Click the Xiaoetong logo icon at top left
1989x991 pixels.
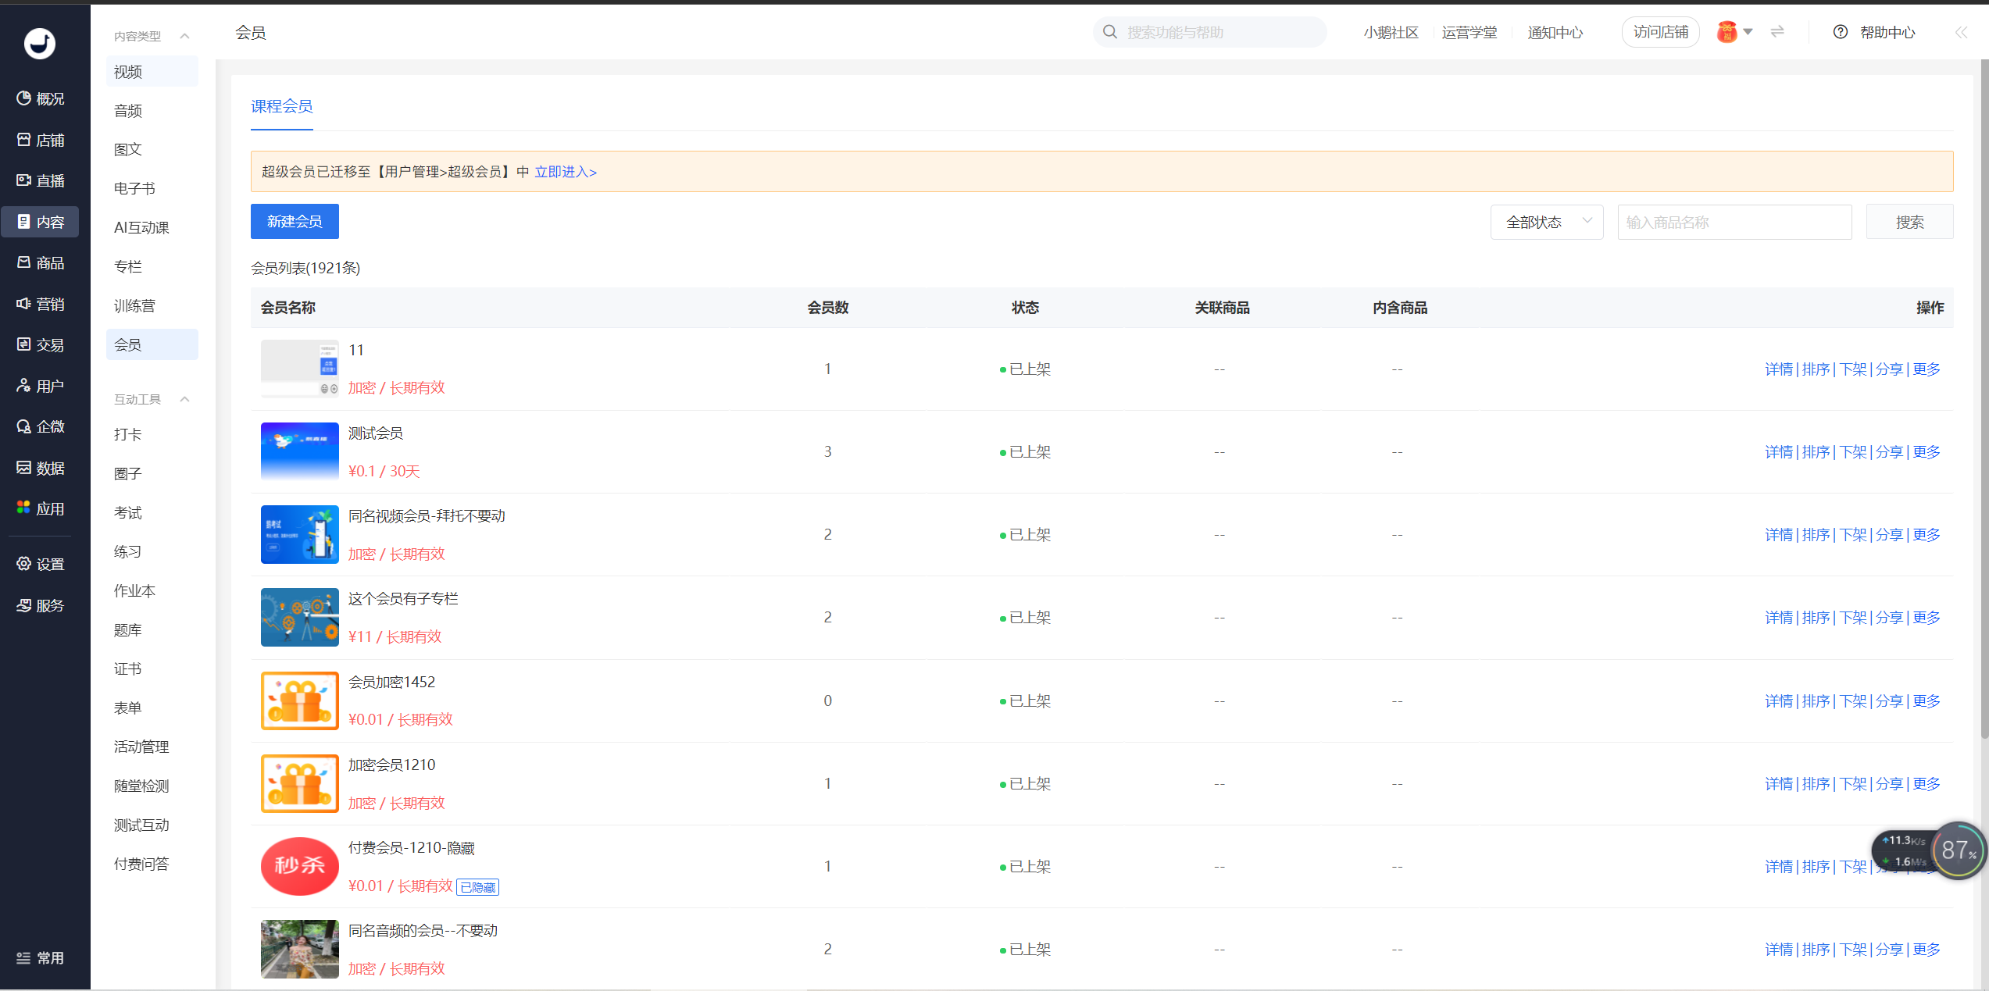point(39,44)
